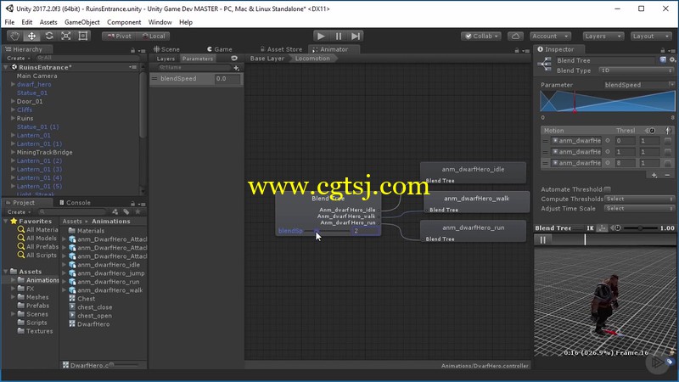Expand MiningTrackBridge in Hierarchy

click(x=13, y=153)
